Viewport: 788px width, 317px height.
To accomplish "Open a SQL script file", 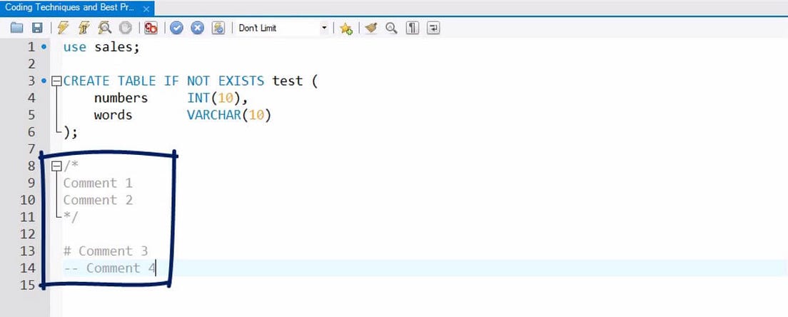I will pos(17,28).
